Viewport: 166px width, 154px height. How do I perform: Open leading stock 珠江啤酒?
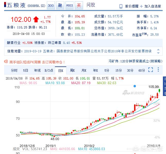[x=55, y=43]
